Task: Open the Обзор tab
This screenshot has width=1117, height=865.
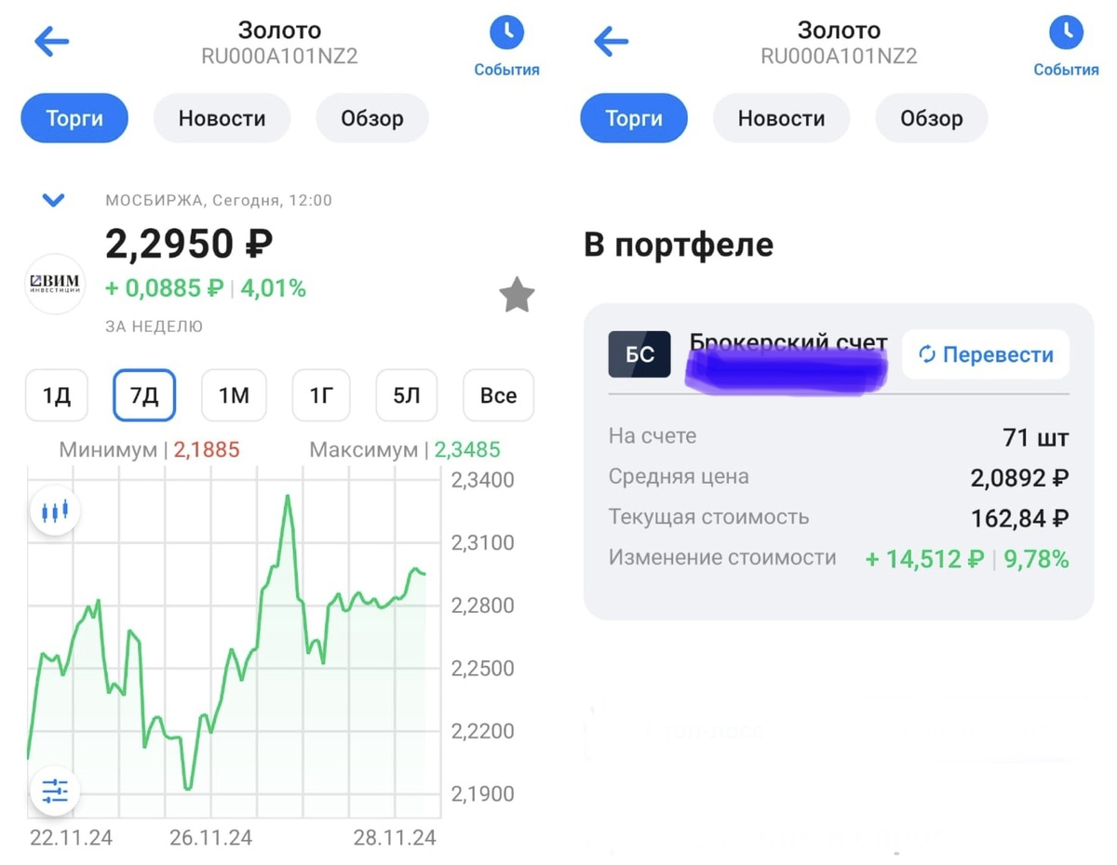Action: click(372, 118)
